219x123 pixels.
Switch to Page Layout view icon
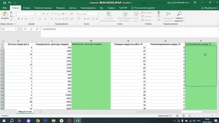pyautogui.click(x=183, y=116)
